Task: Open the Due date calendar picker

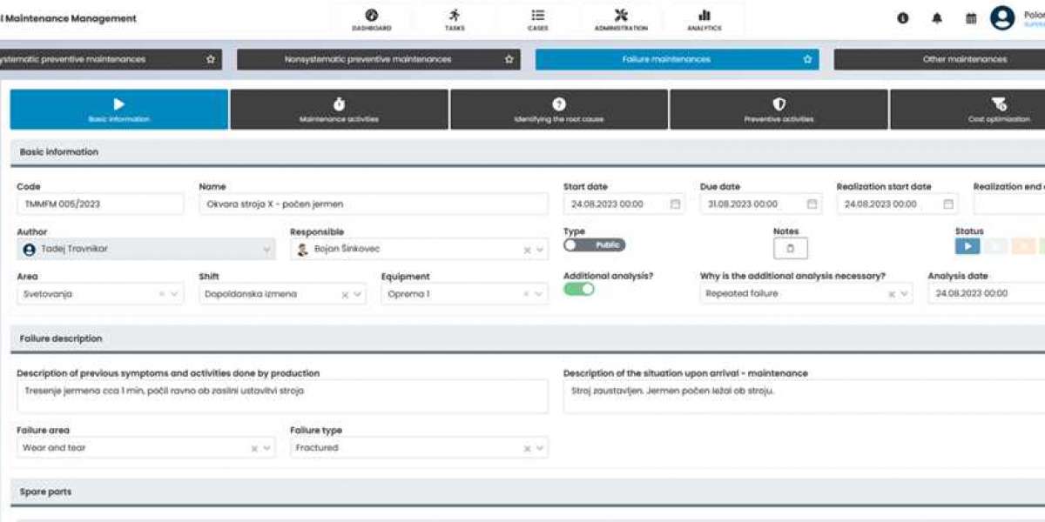Action: pos(812,204)
